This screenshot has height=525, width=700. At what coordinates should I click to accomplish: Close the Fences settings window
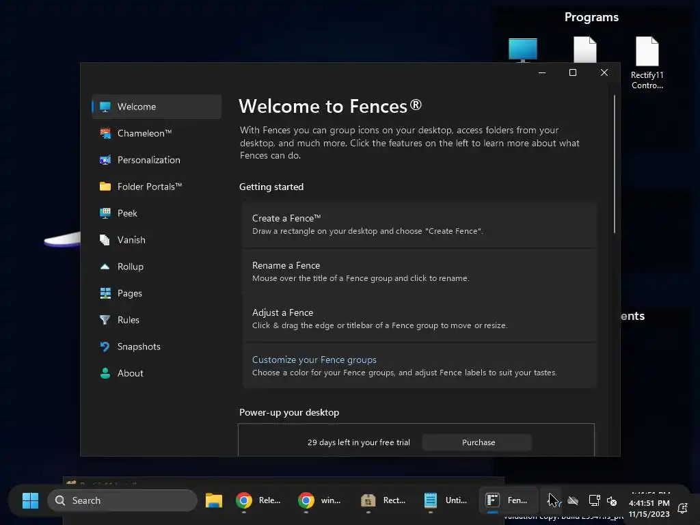[x=604, y=72]
